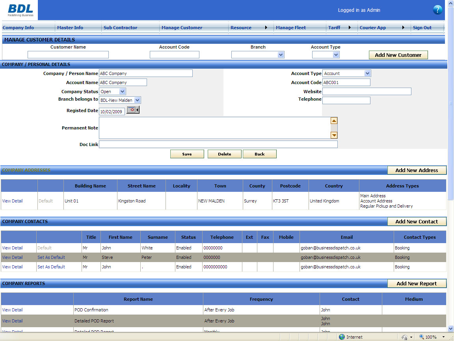Click Sign Out in the menu
This screenshot has height=341, width=454.
[x=422, y=28]
